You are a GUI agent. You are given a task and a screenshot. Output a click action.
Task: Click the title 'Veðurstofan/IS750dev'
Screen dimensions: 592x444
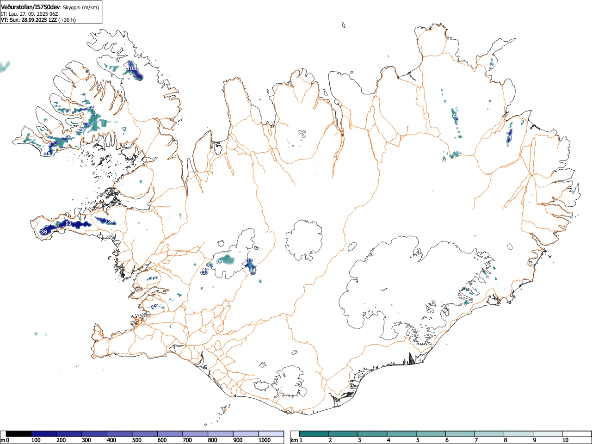31,7
